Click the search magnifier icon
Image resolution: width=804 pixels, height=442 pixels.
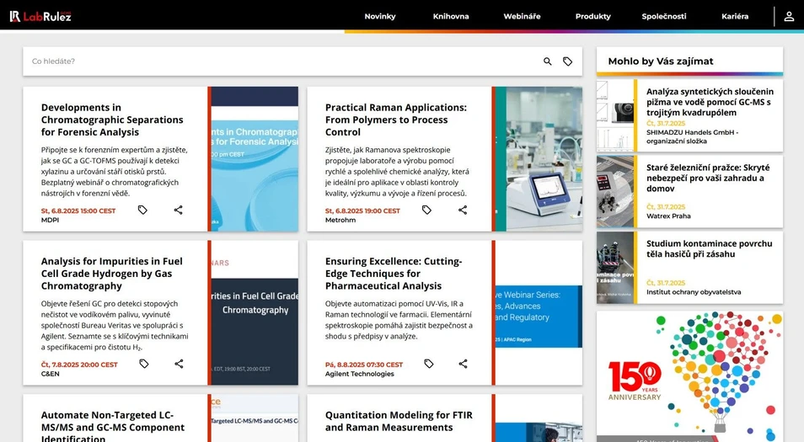tap(548, 61)
